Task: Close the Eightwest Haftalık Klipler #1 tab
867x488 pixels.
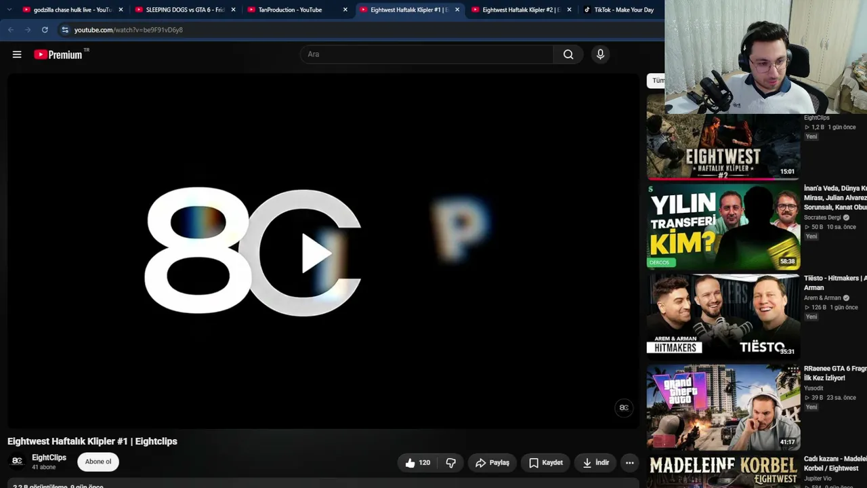Action: click(457, 10)
